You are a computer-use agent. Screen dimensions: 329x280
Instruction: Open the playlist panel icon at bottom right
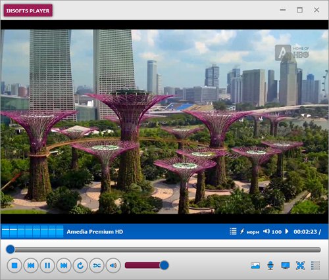(x=315, y=266)
